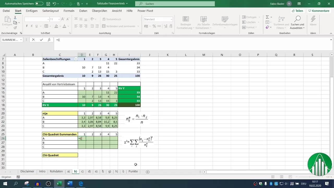The height and width of the screenshot is (188, 334).
Task: Click the Format cells button
Action: point(250,27)
